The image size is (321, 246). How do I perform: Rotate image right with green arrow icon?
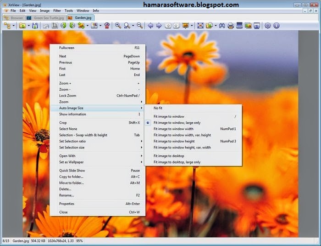[72, 26]
